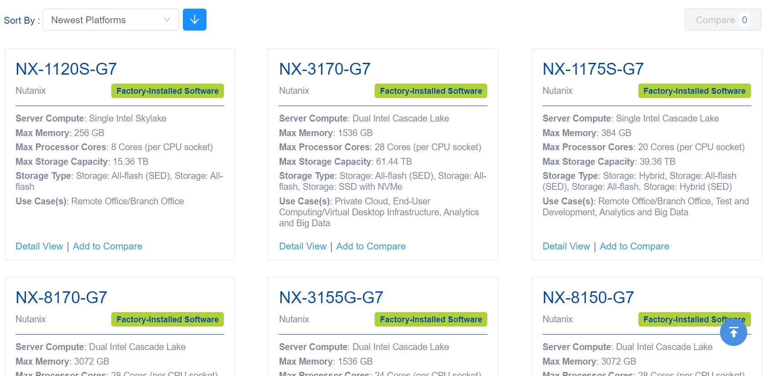Select 'Remote Office/Branch Office' in NX-1120S-G7 card
770x376 pixels.
click(x=128, y=201)
